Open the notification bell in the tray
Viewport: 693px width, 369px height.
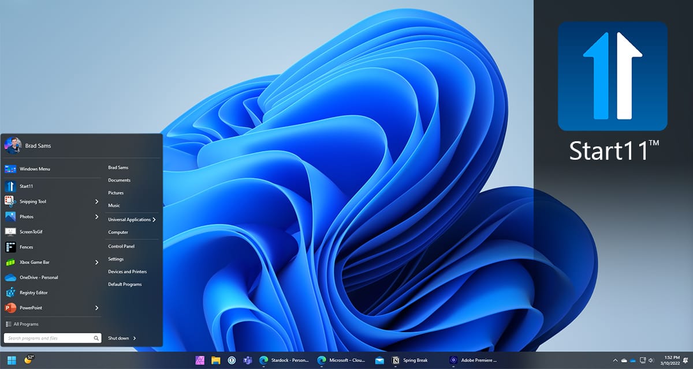click(685, 360)
